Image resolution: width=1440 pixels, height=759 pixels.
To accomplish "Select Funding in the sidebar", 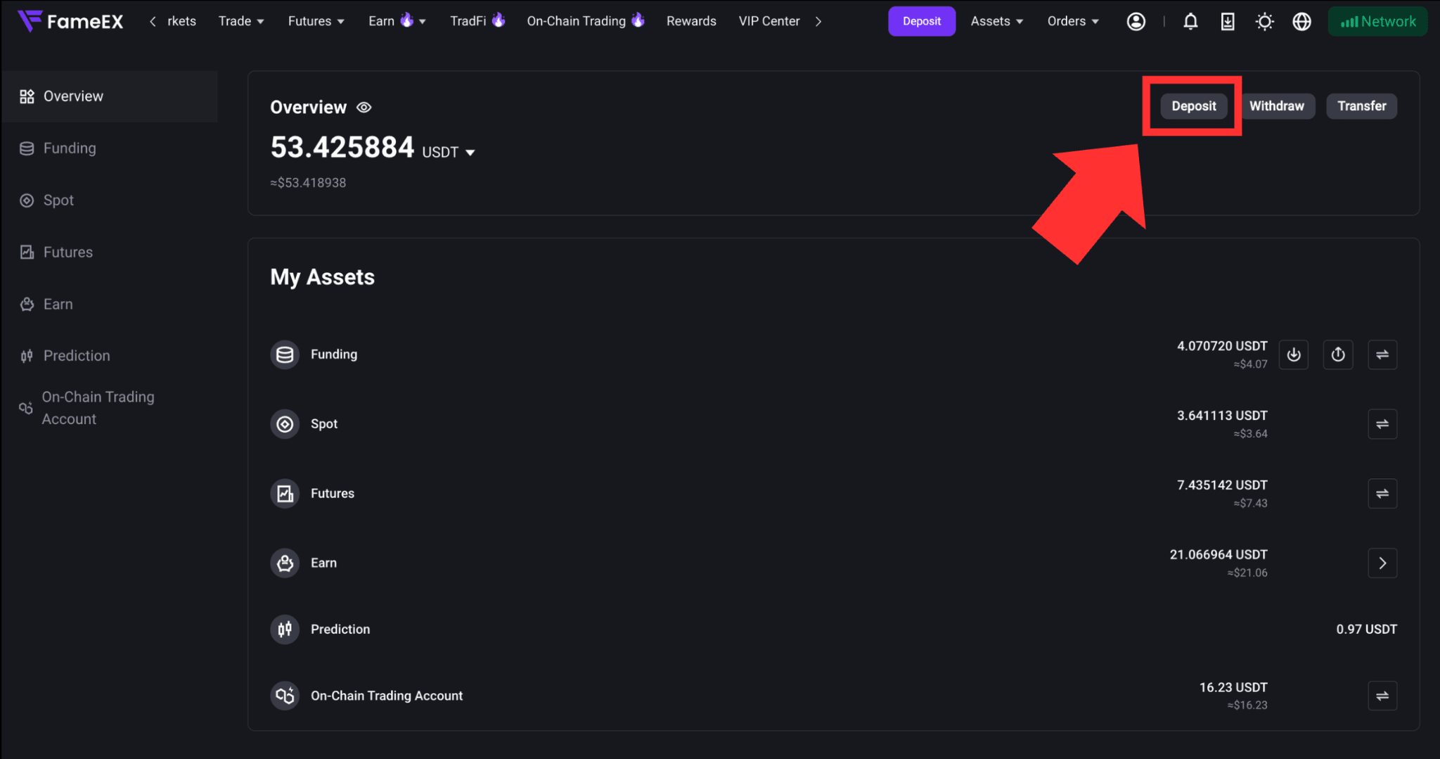I will [110, 148].
